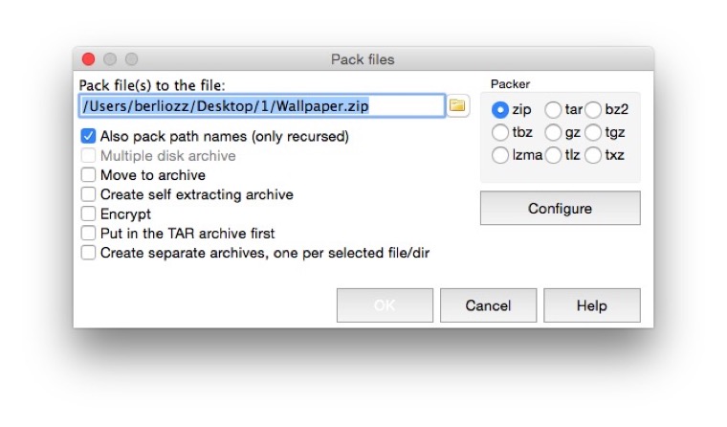Choose tgz as the packer
This screenshot has height=427, width=727.
tap(594, 132)
